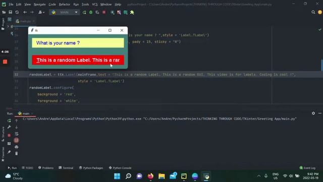323x182 pixels.
Task: Open PyCharm from the taskbar
Action: tap(184, 176)
